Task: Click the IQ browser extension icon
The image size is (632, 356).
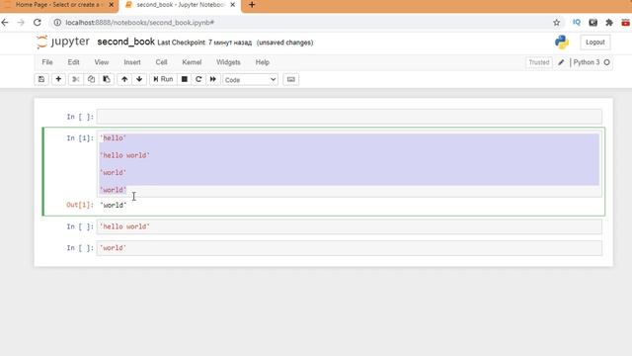Action: pyautogui.click(x=577, y=23)
